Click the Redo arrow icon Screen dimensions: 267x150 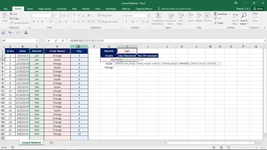point(18,33)
